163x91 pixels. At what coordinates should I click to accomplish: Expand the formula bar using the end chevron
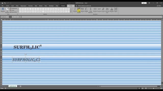point(162,17)
